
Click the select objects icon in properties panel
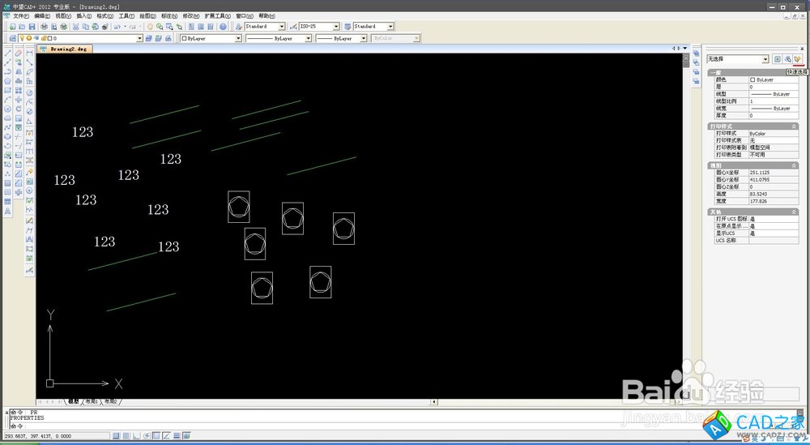(787, 59)
